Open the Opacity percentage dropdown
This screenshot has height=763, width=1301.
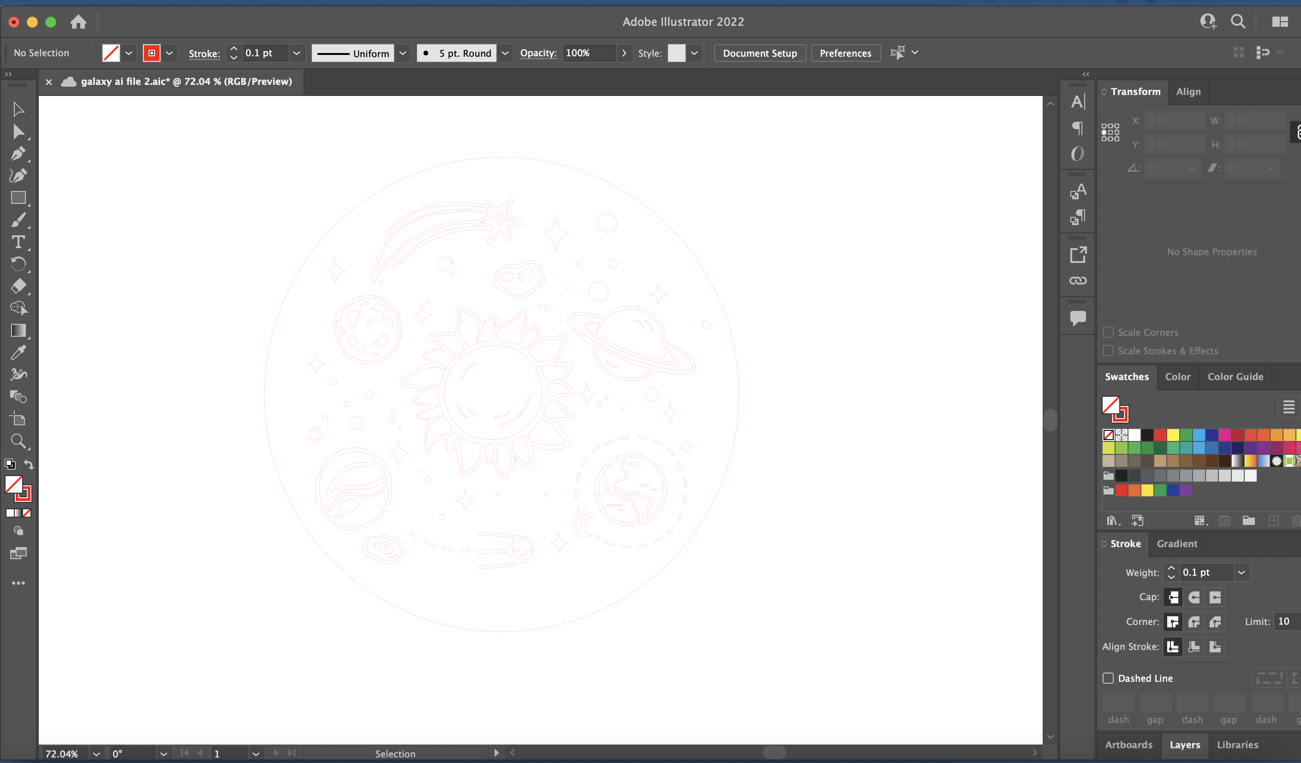coord(624,53)
